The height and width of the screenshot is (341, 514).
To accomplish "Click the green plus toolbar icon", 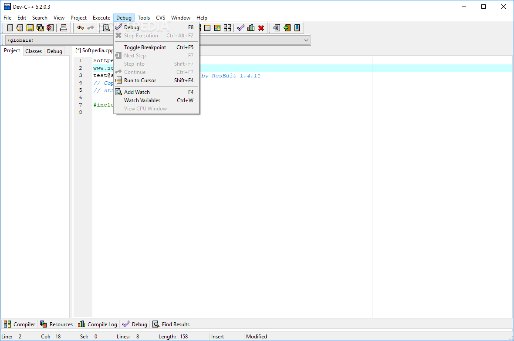I will (287, 28).
